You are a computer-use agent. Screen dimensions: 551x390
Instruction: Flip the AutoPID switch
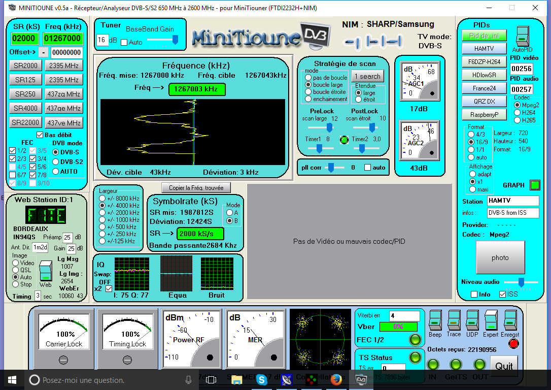coord(523,36)
